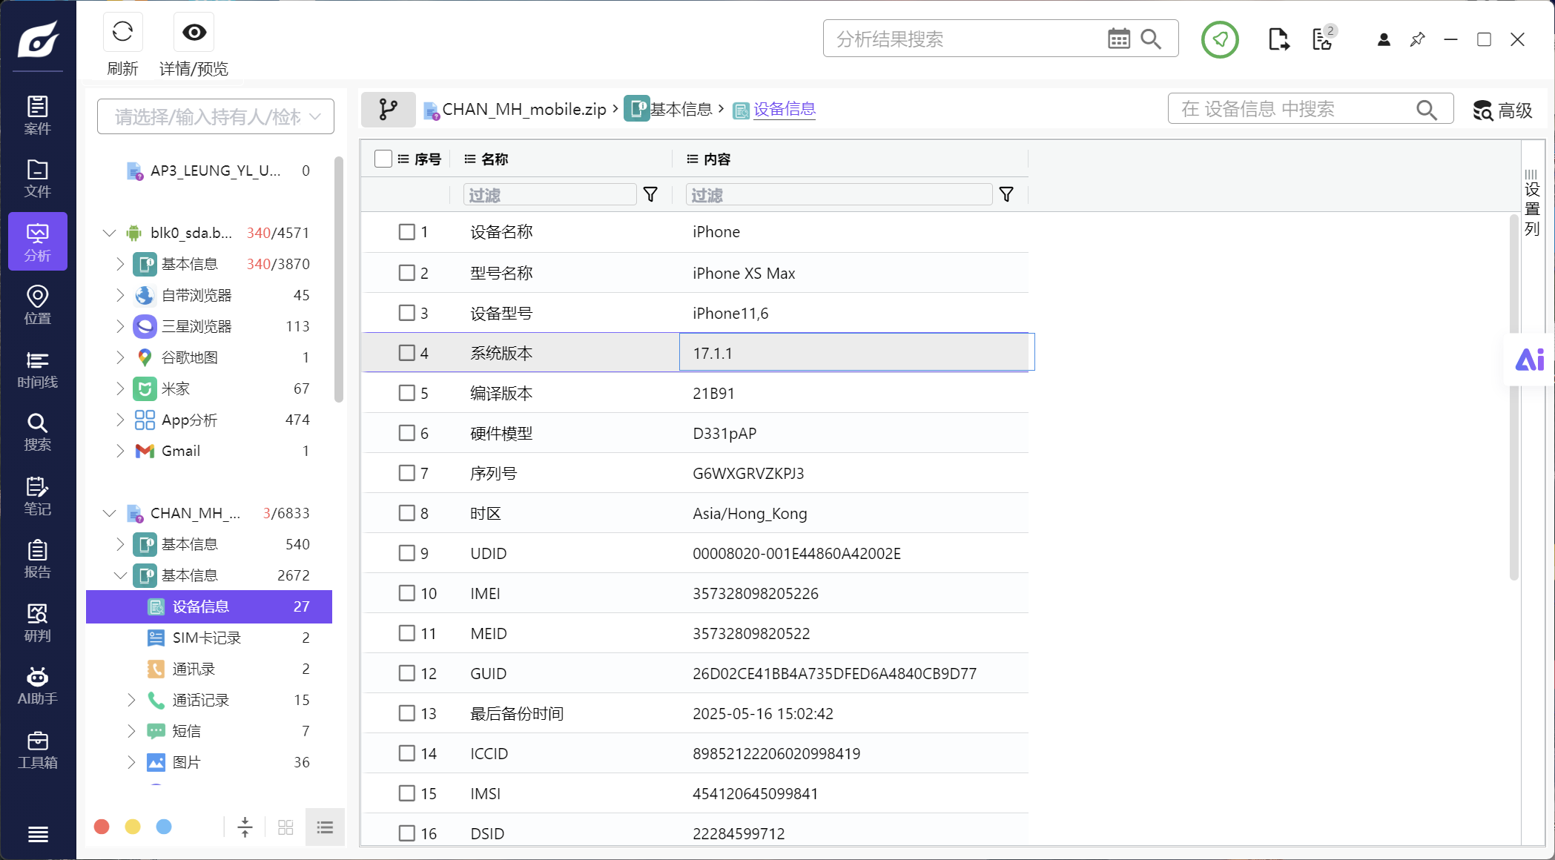Image resolution: width=1555 pixels, height=860 pixels.
Task: Expand the 三星浏览器 tree node
Action: click(120, 326)
